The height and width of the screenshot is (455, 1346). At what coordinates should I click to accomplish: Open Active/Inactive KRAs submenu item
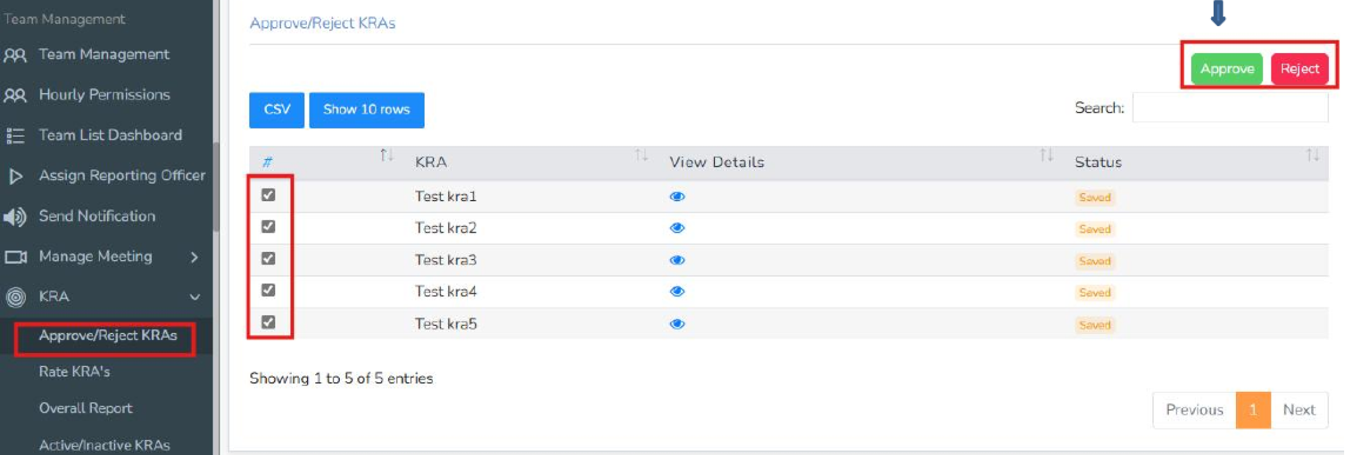[x=104, y=445]
